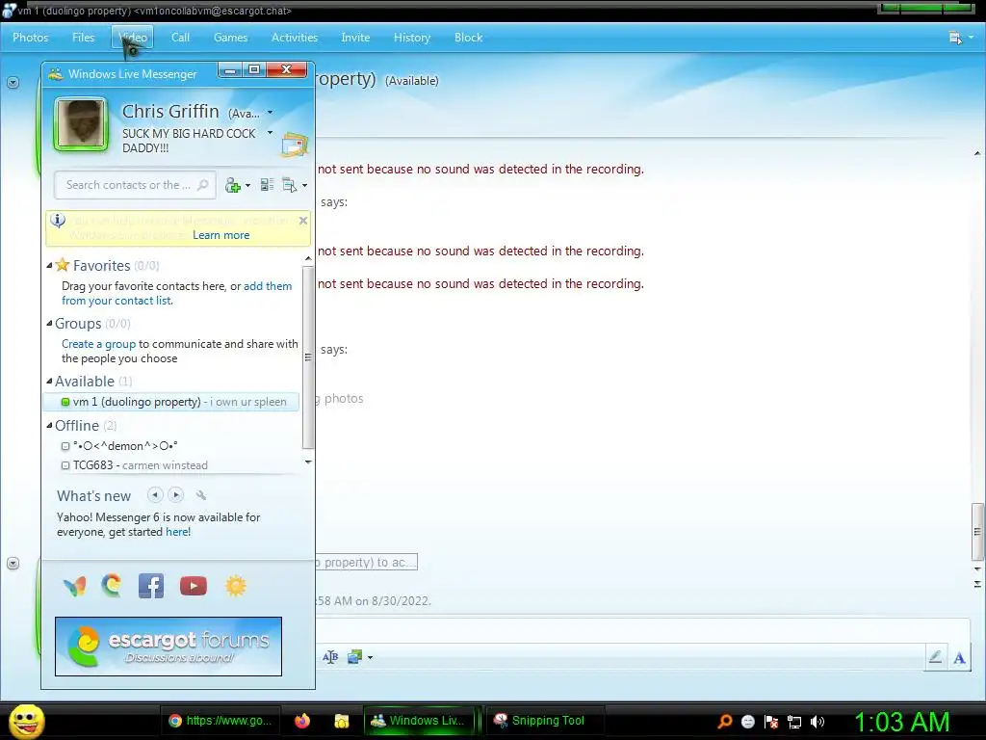The image size is (986, 740).
Task: Click the Create a group link
Action: coord(99,344)
